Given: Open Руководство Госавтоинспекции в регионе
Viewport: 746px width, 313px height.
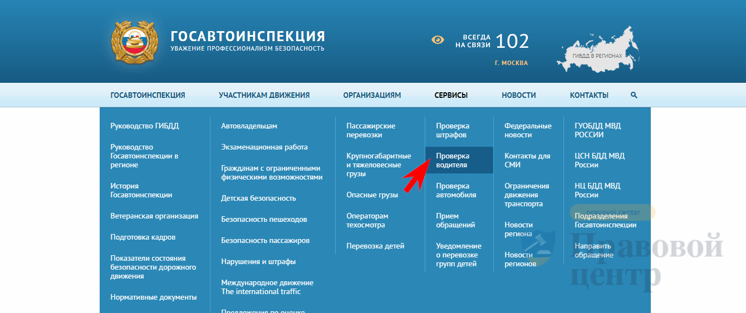Looking at the screenshot, I should [145, 156].
